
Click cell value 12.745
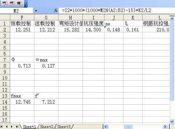[x=22, y=102]
